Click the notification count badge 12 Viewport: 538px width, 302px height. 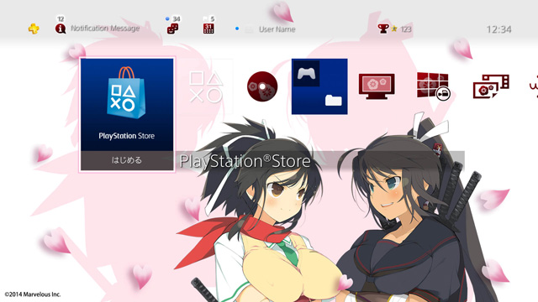[61, 18]
